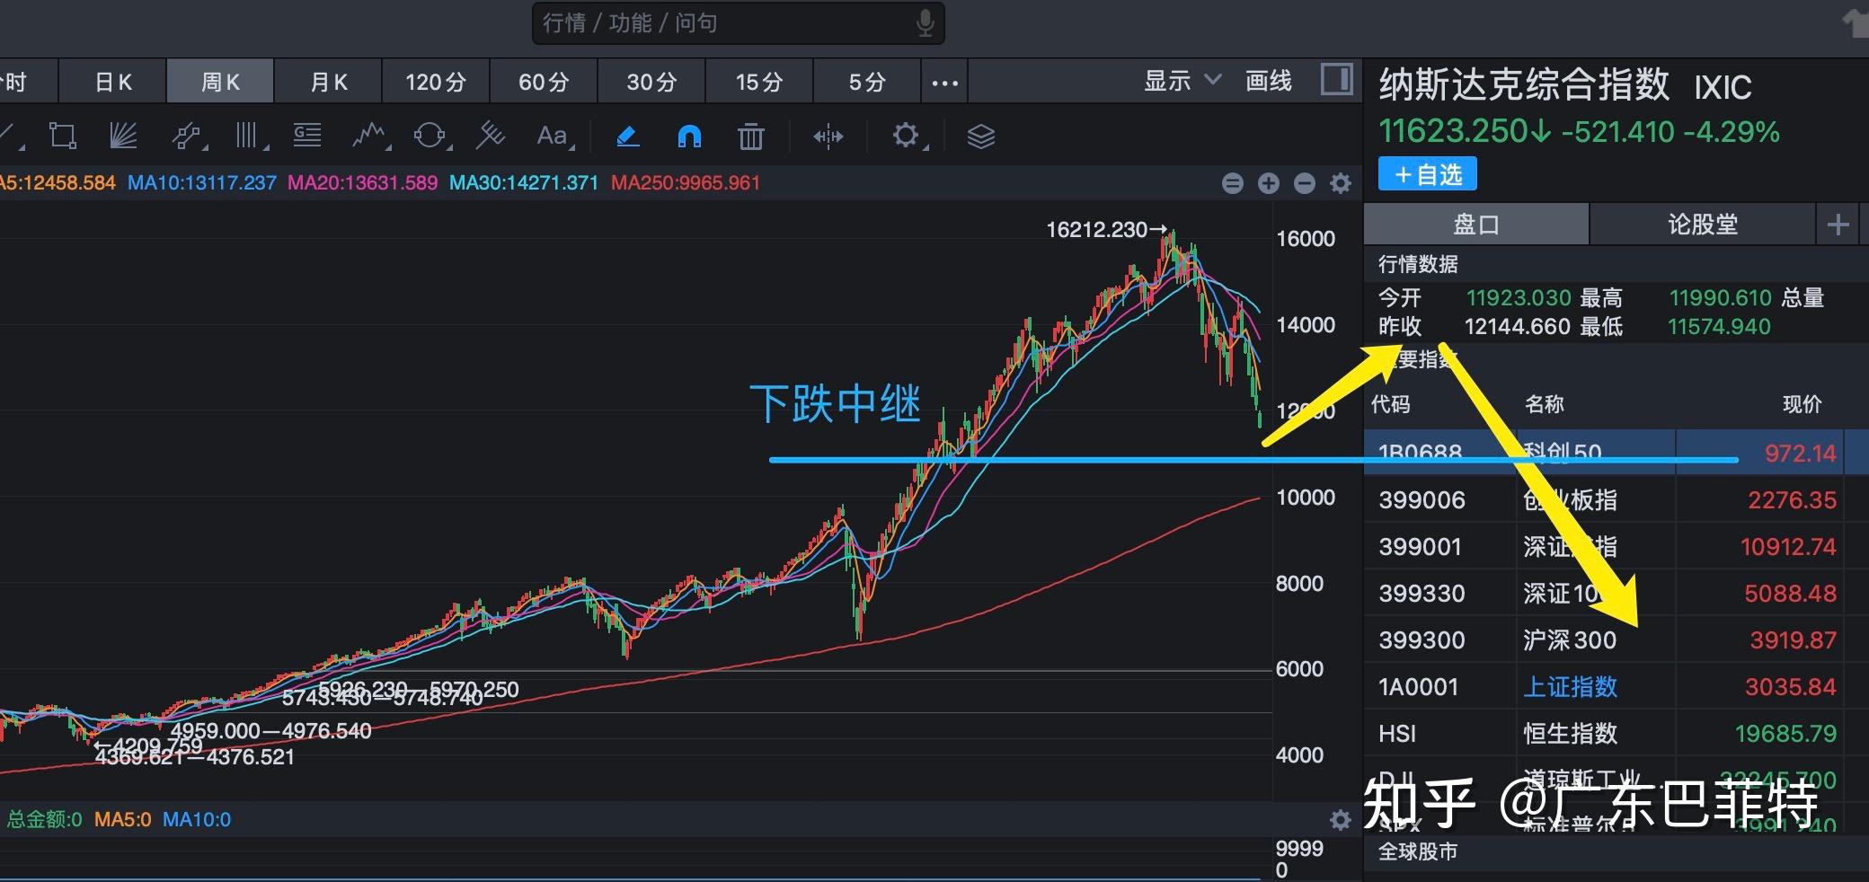Click the +自选 add to watchlist button
This screenshot has height=882, width=1869.
click(x=1427, y=173)
